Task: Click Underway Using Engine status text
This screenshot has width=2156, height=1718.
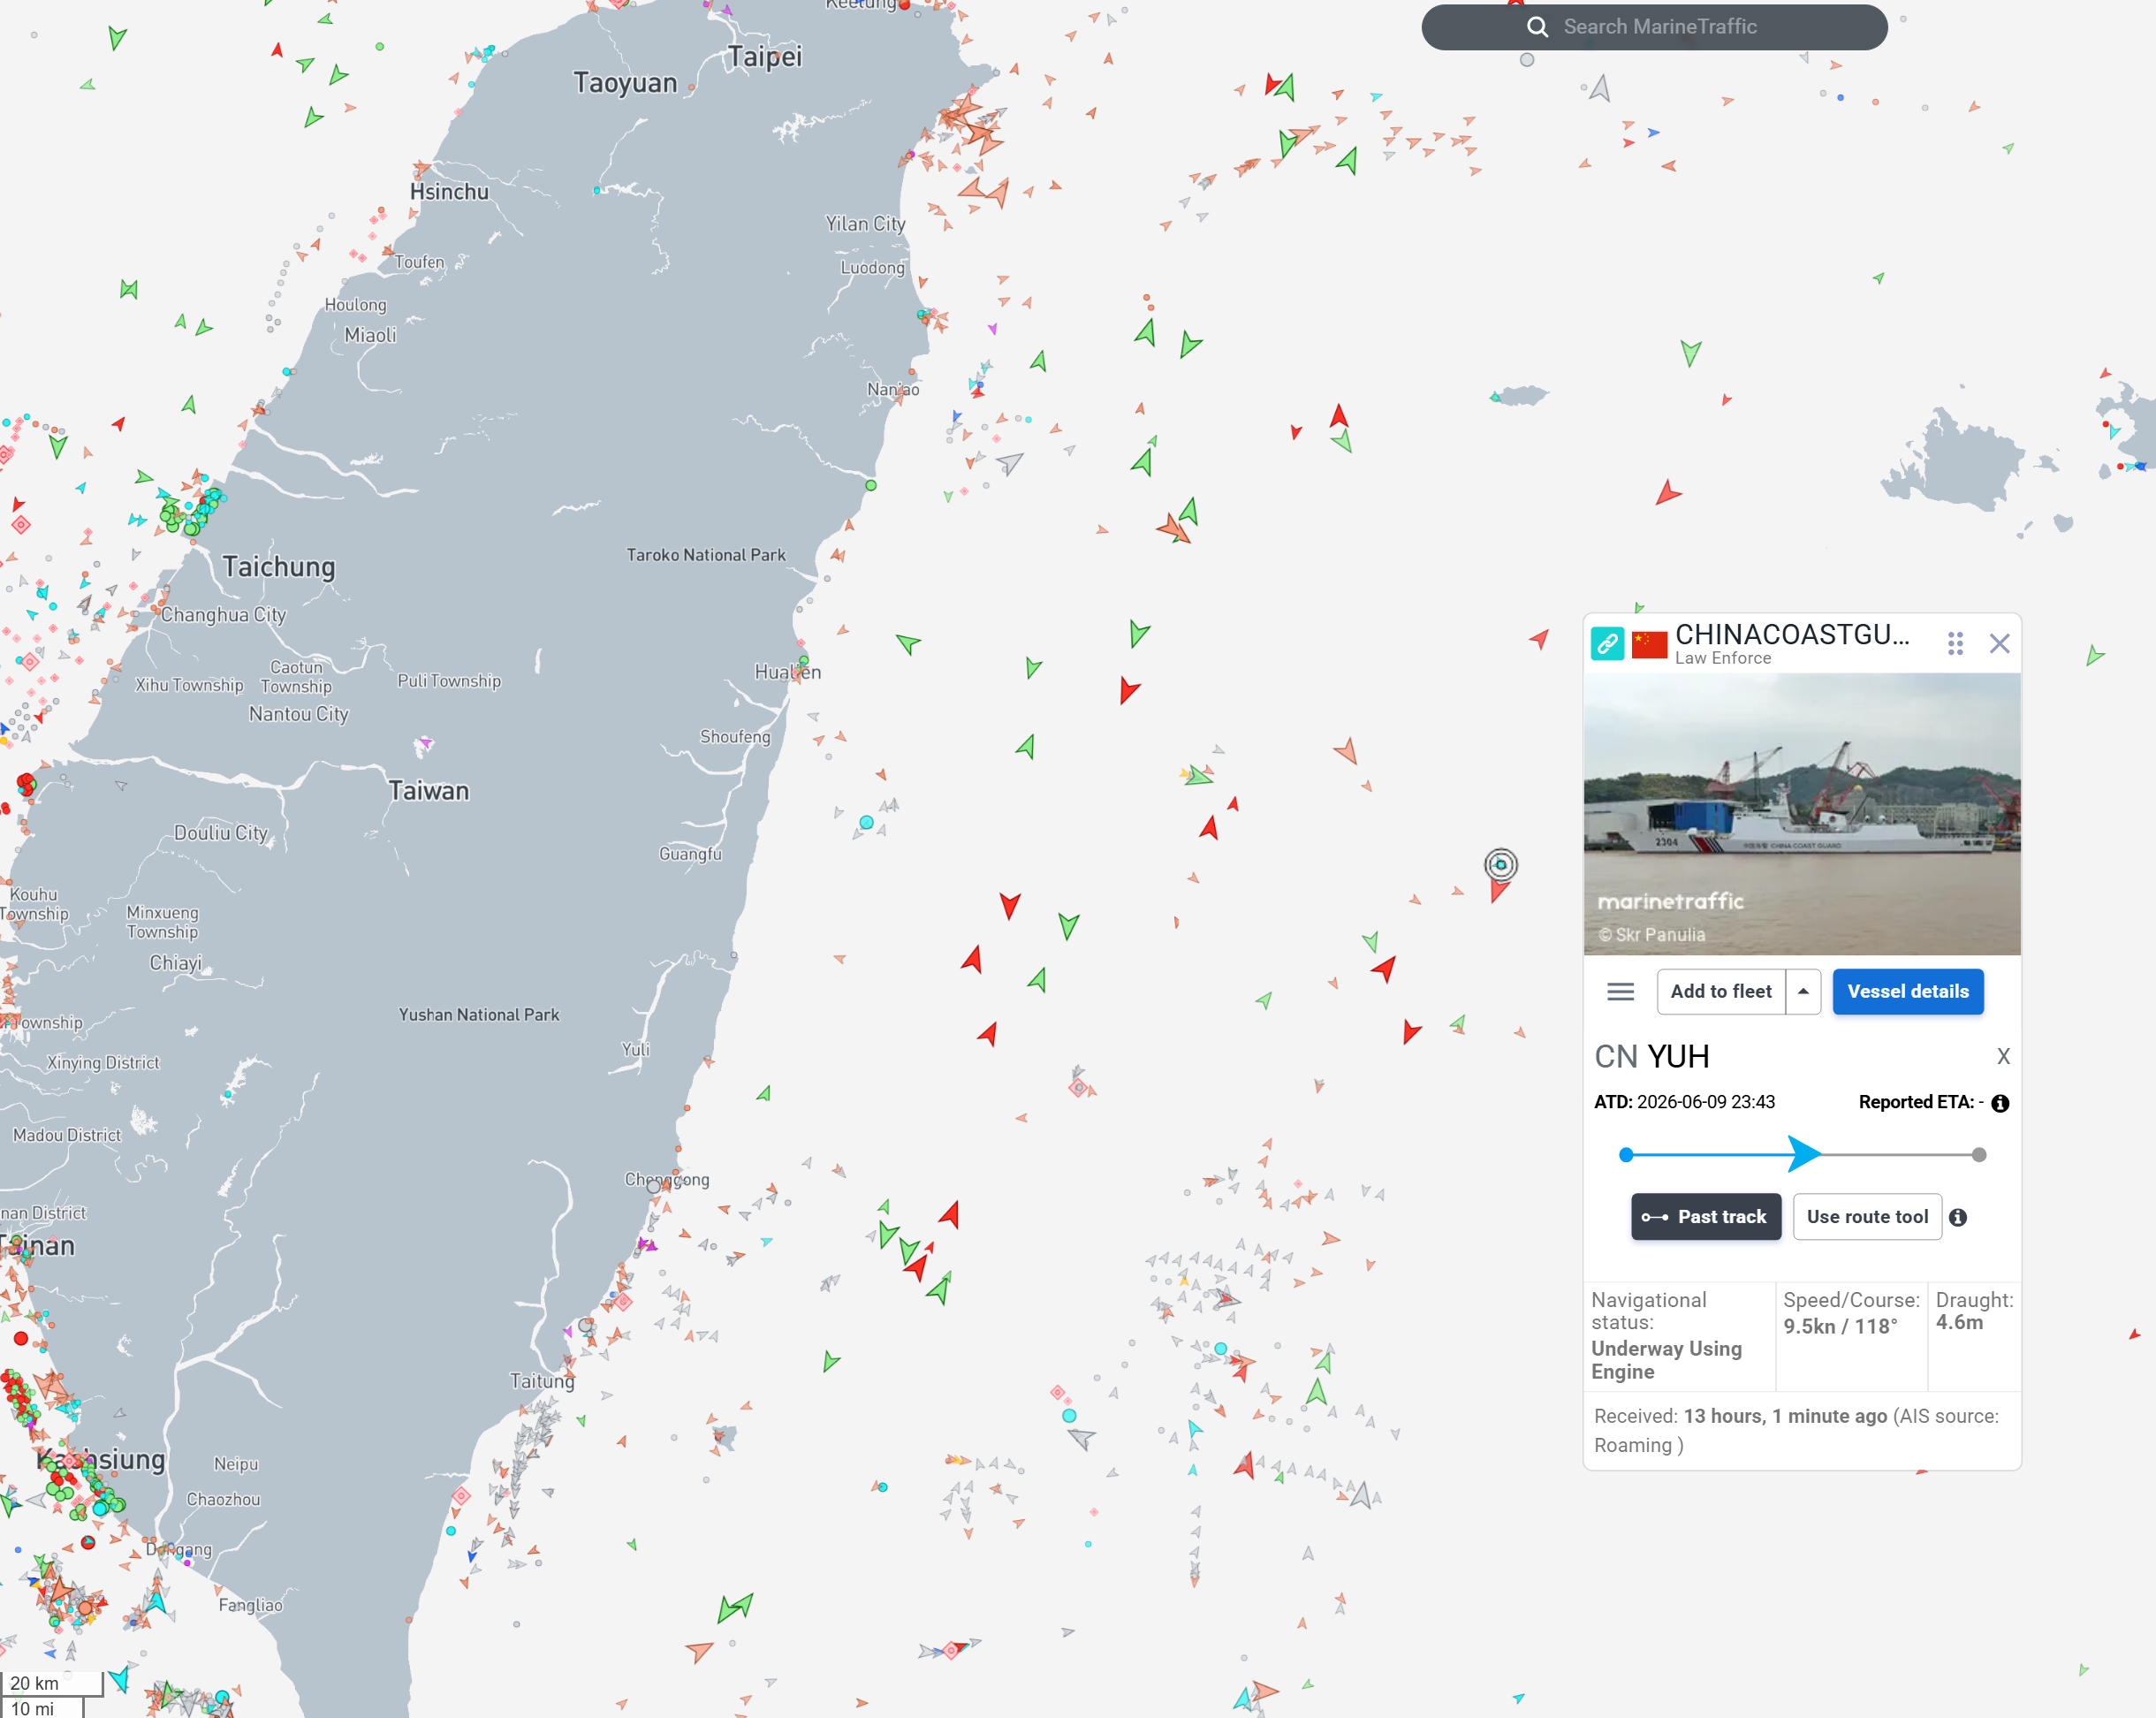Action: (x=1666, y=1360)
